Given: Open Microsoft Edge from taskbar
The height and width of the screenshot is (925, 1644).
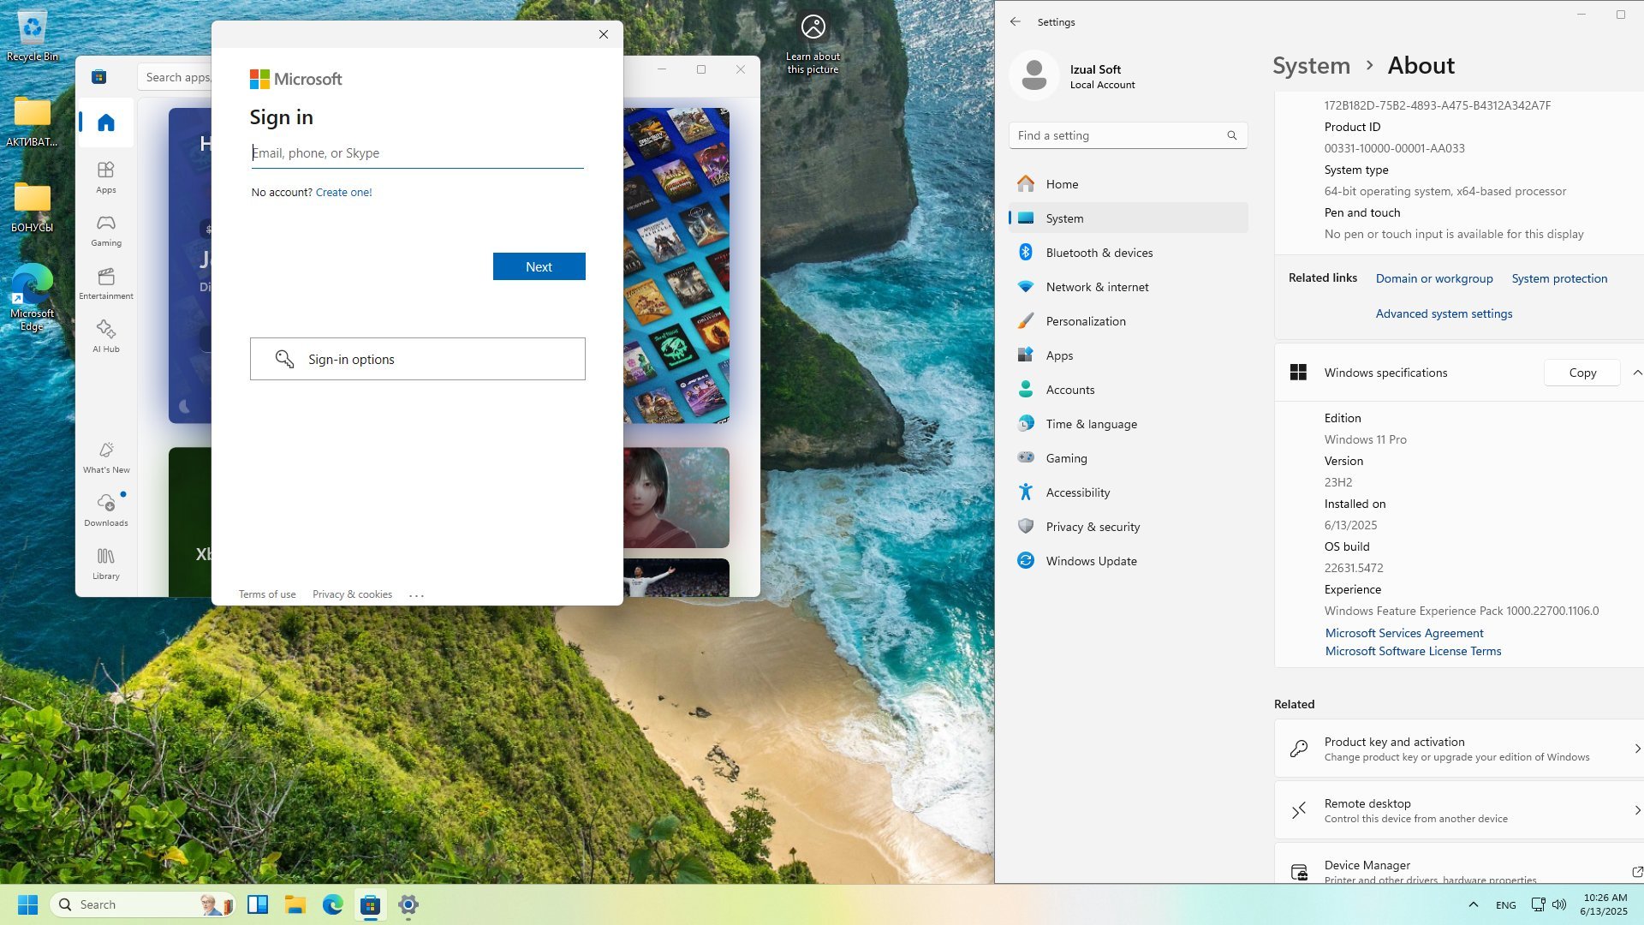Looking at the screenshot, I should click(x=333, y=904).
